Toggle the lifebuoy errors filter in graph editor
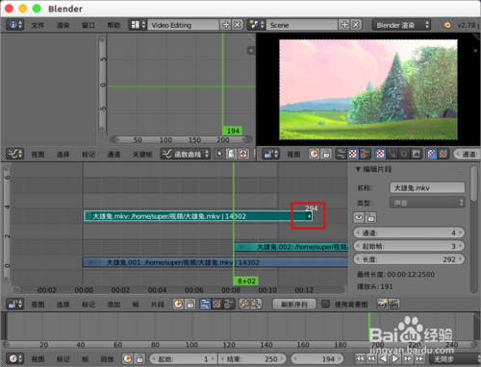 click(x=243, y=154)
